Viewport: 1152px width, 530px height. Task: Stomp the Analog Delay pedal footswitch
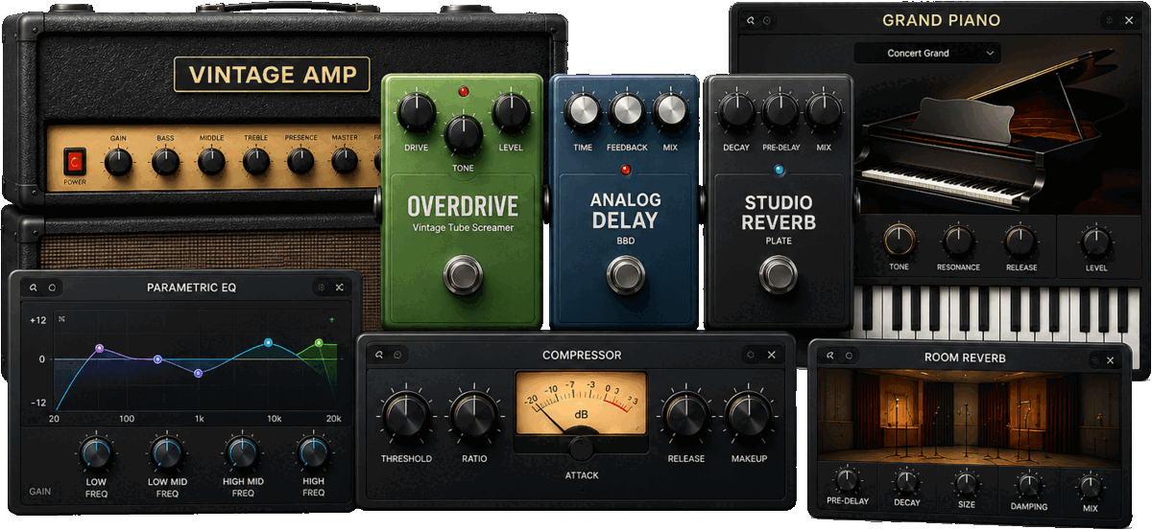point(625,274)
